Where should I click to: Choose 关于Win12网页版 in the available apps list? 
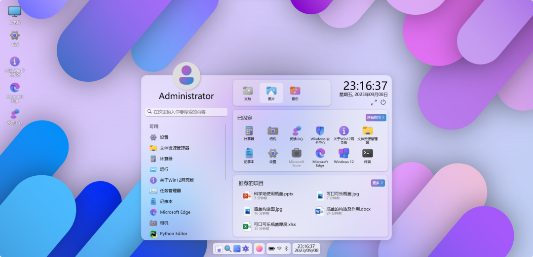[x=185, y=180]
